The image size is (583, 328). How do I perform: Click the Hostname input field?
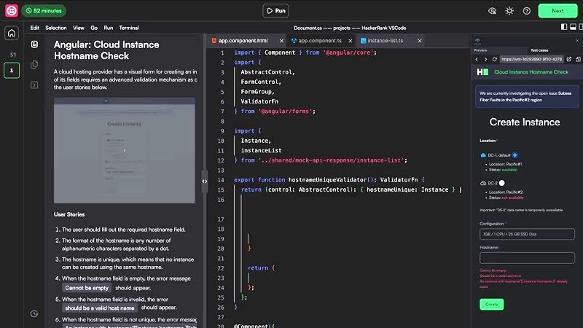point(527,257)
